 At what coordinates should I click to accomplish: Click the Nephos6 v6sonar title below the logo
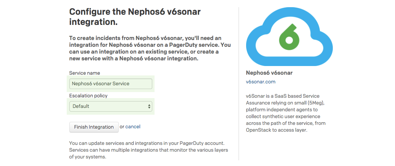pos(269,73)
